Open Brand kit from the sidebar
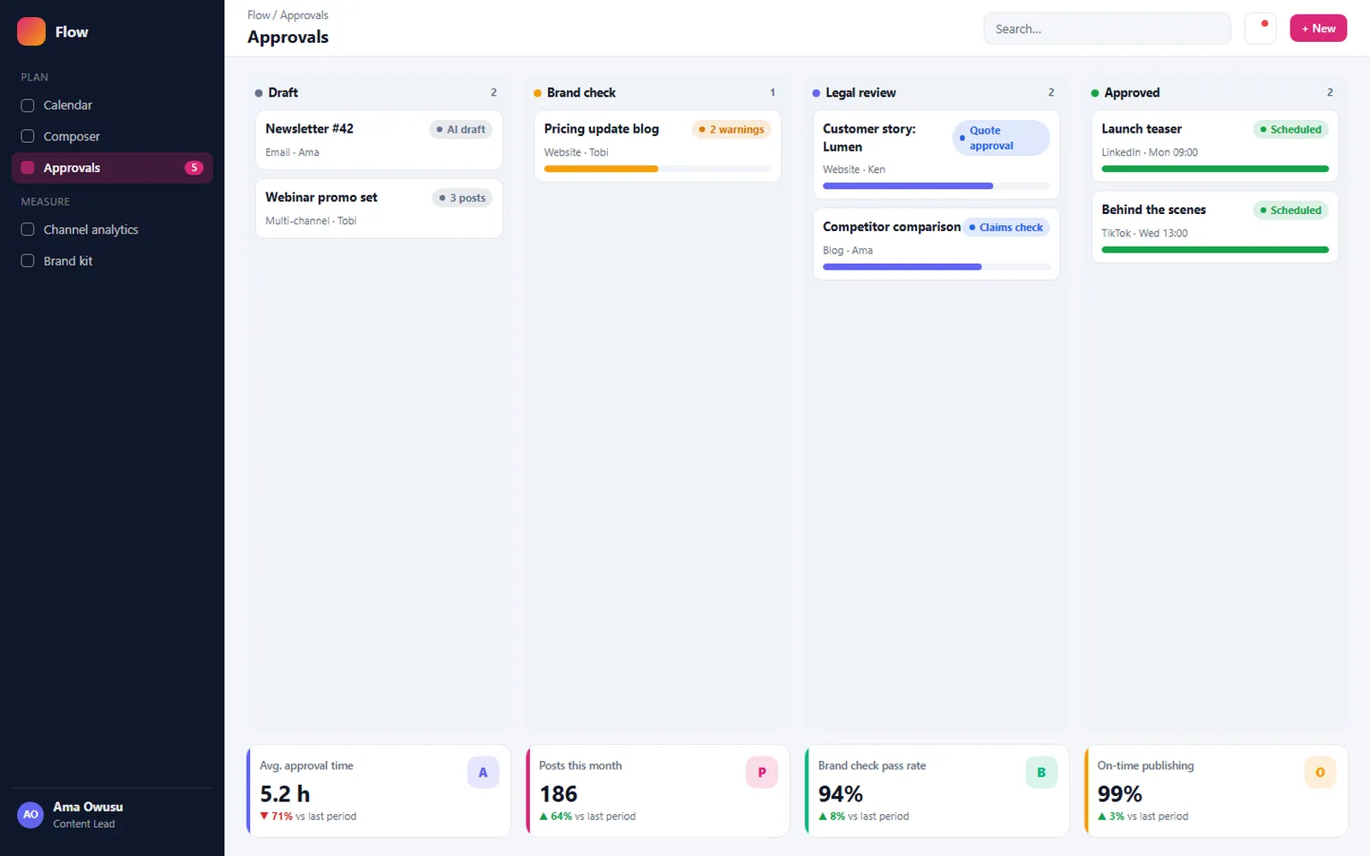The height and width of the screenshot is (856, 1370). [112, 261]
